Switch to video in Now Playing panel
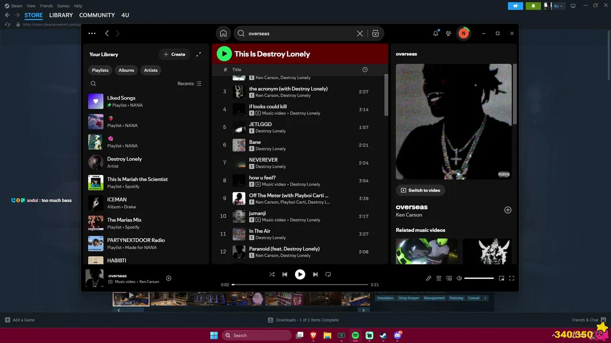The image size is (611, 343). 420,190
